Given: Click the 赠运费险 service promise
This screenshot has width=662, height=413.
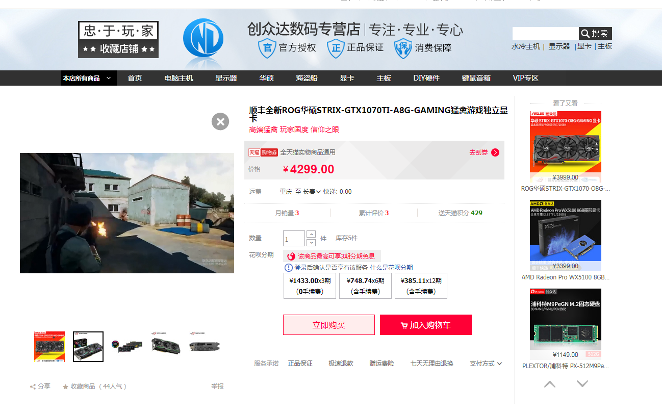Looking at the screenshot, I should [x=381, y=364].
